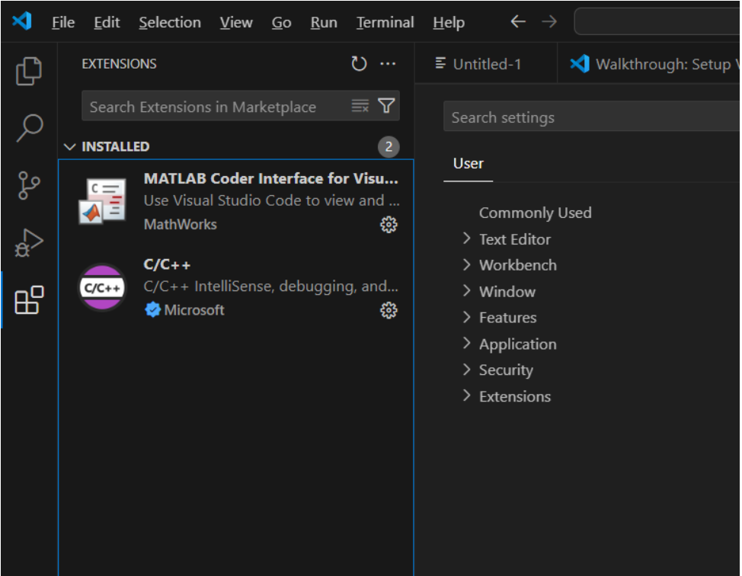Open the Go menu
The width and height of the screenshot is (742, 576).
point(282,22)
